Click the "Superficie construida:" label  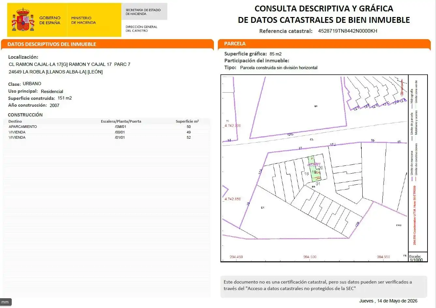pos(32,98)
